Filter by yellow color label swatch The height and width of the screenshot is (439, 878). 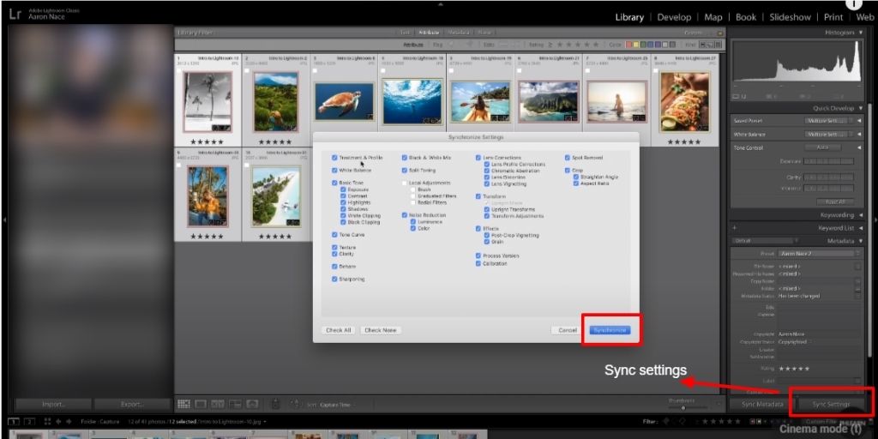636,45
